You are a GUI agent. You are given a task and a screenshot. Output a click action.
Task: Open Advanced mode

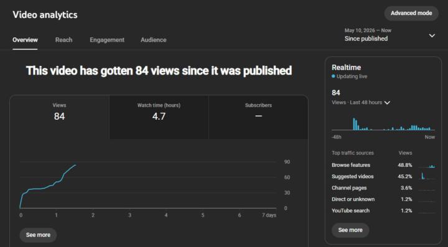(411, 13)
